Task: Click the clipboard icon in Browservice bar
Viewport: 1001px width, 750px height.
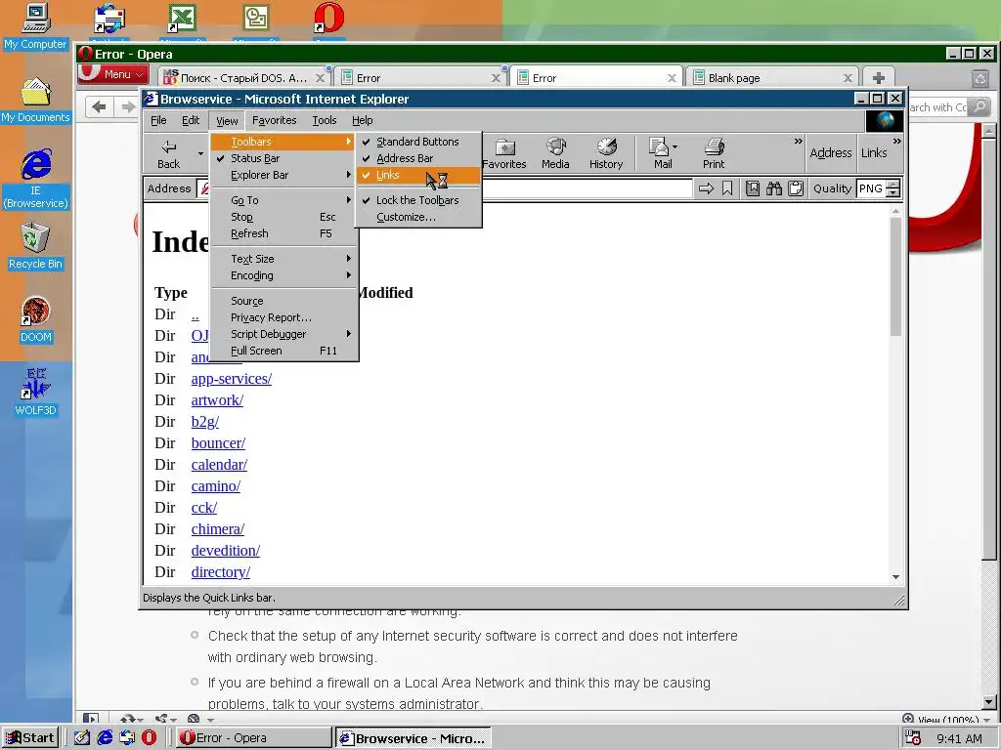Action: [x=796, y=188]
